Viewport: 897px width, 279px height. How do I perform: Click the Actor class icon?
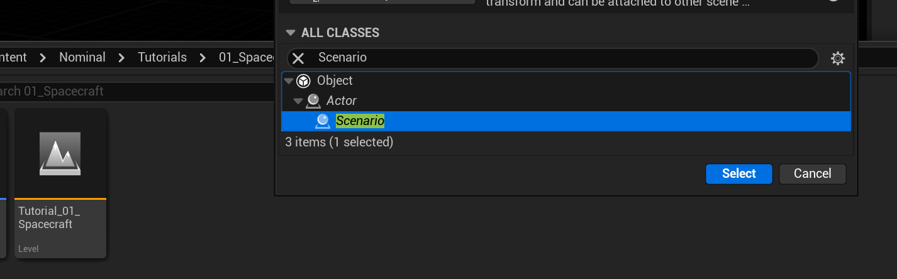(x=313, y=101)
